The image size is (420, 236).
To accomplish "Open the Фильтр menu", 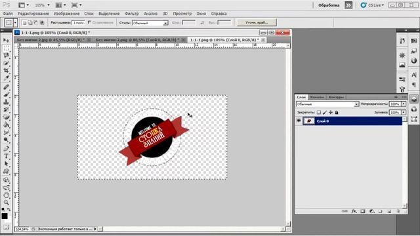I will coord(131,13).
